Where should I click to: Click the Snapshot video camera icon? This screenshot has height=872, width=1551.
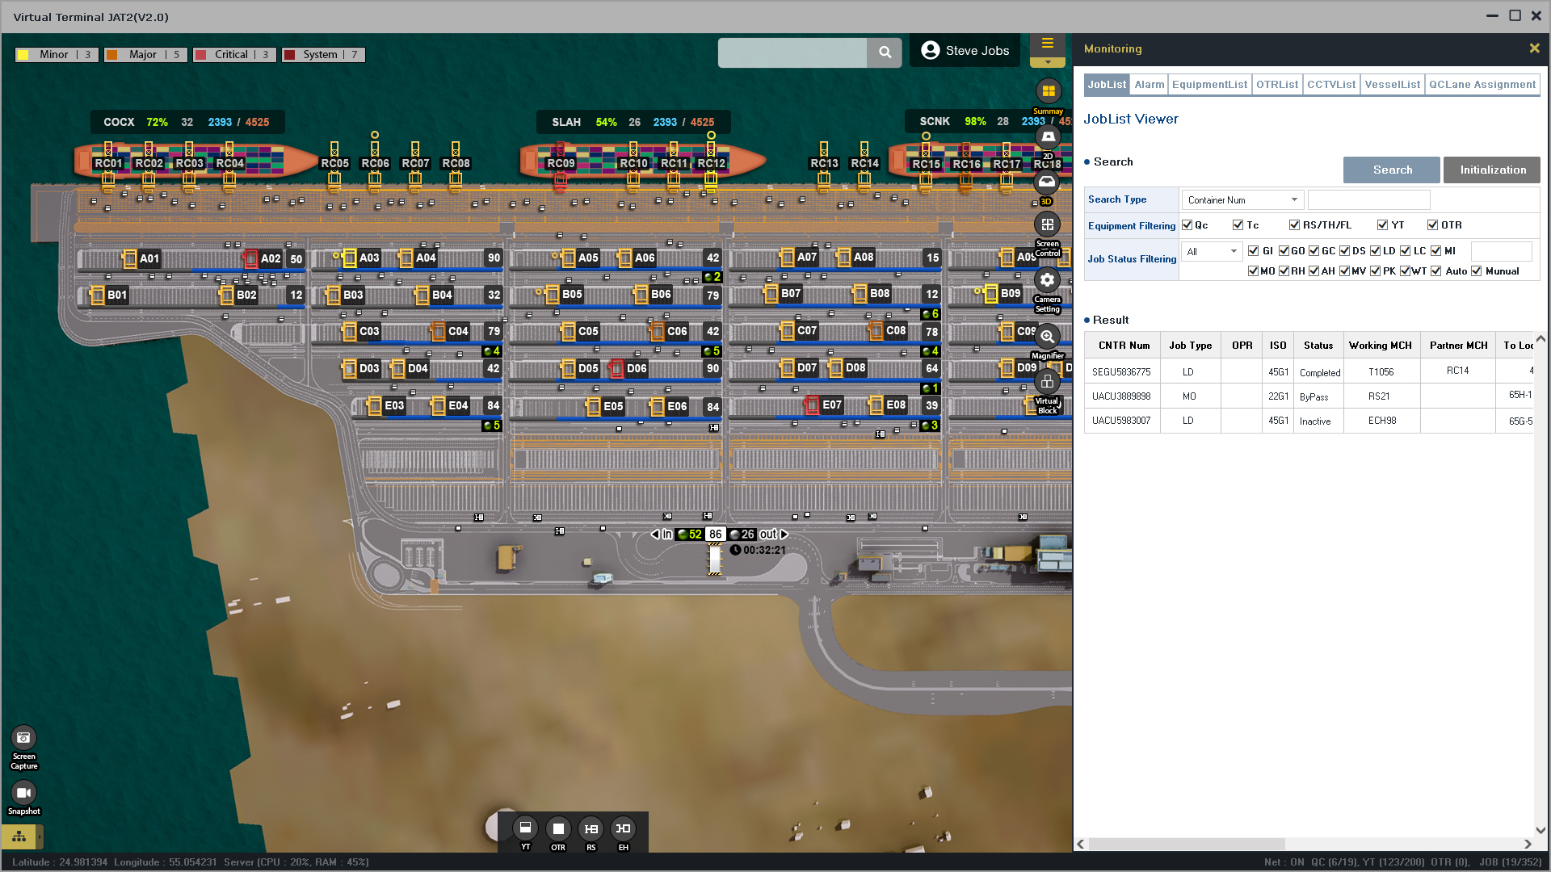[23, 793]
